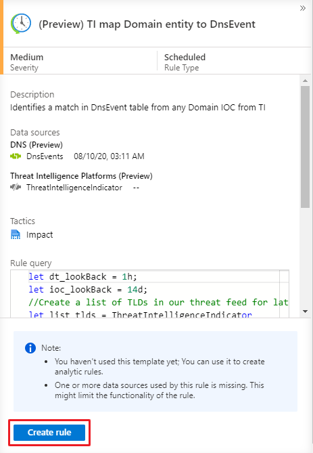
Task: Click the green DnsEvents connector icon
Action: (x=16, y=156)
